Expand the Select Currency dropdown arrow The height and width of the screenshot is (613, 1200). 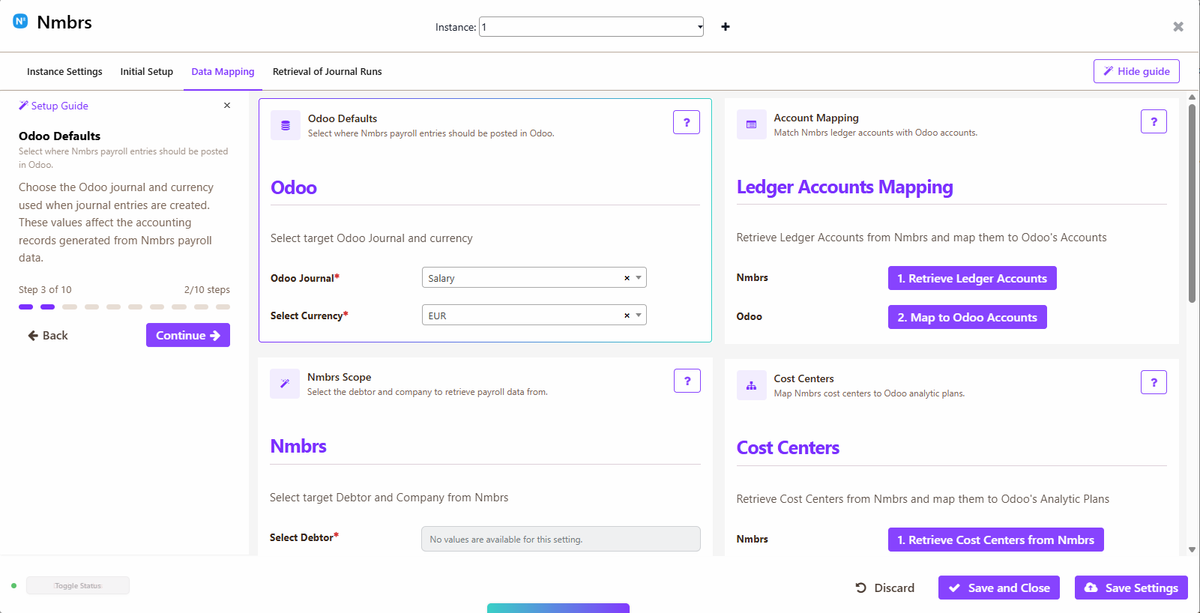pyautogui.click(x=639, y=315)
